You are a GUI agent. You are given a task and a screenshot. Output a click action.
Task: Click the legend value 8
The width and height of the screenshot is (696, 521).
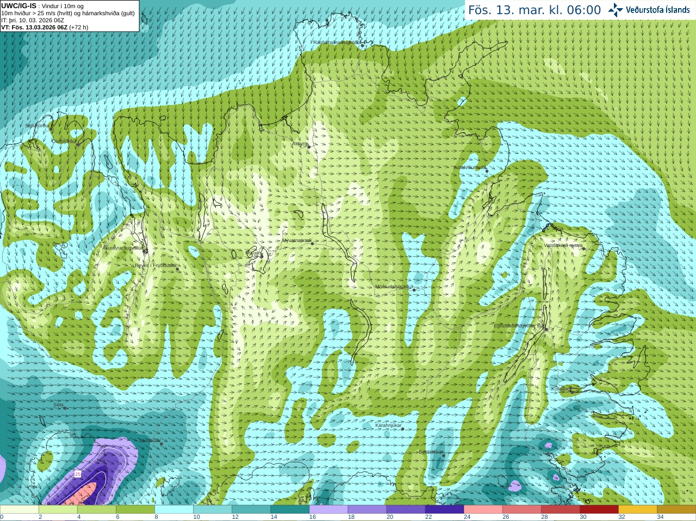(x=156, y=517)
